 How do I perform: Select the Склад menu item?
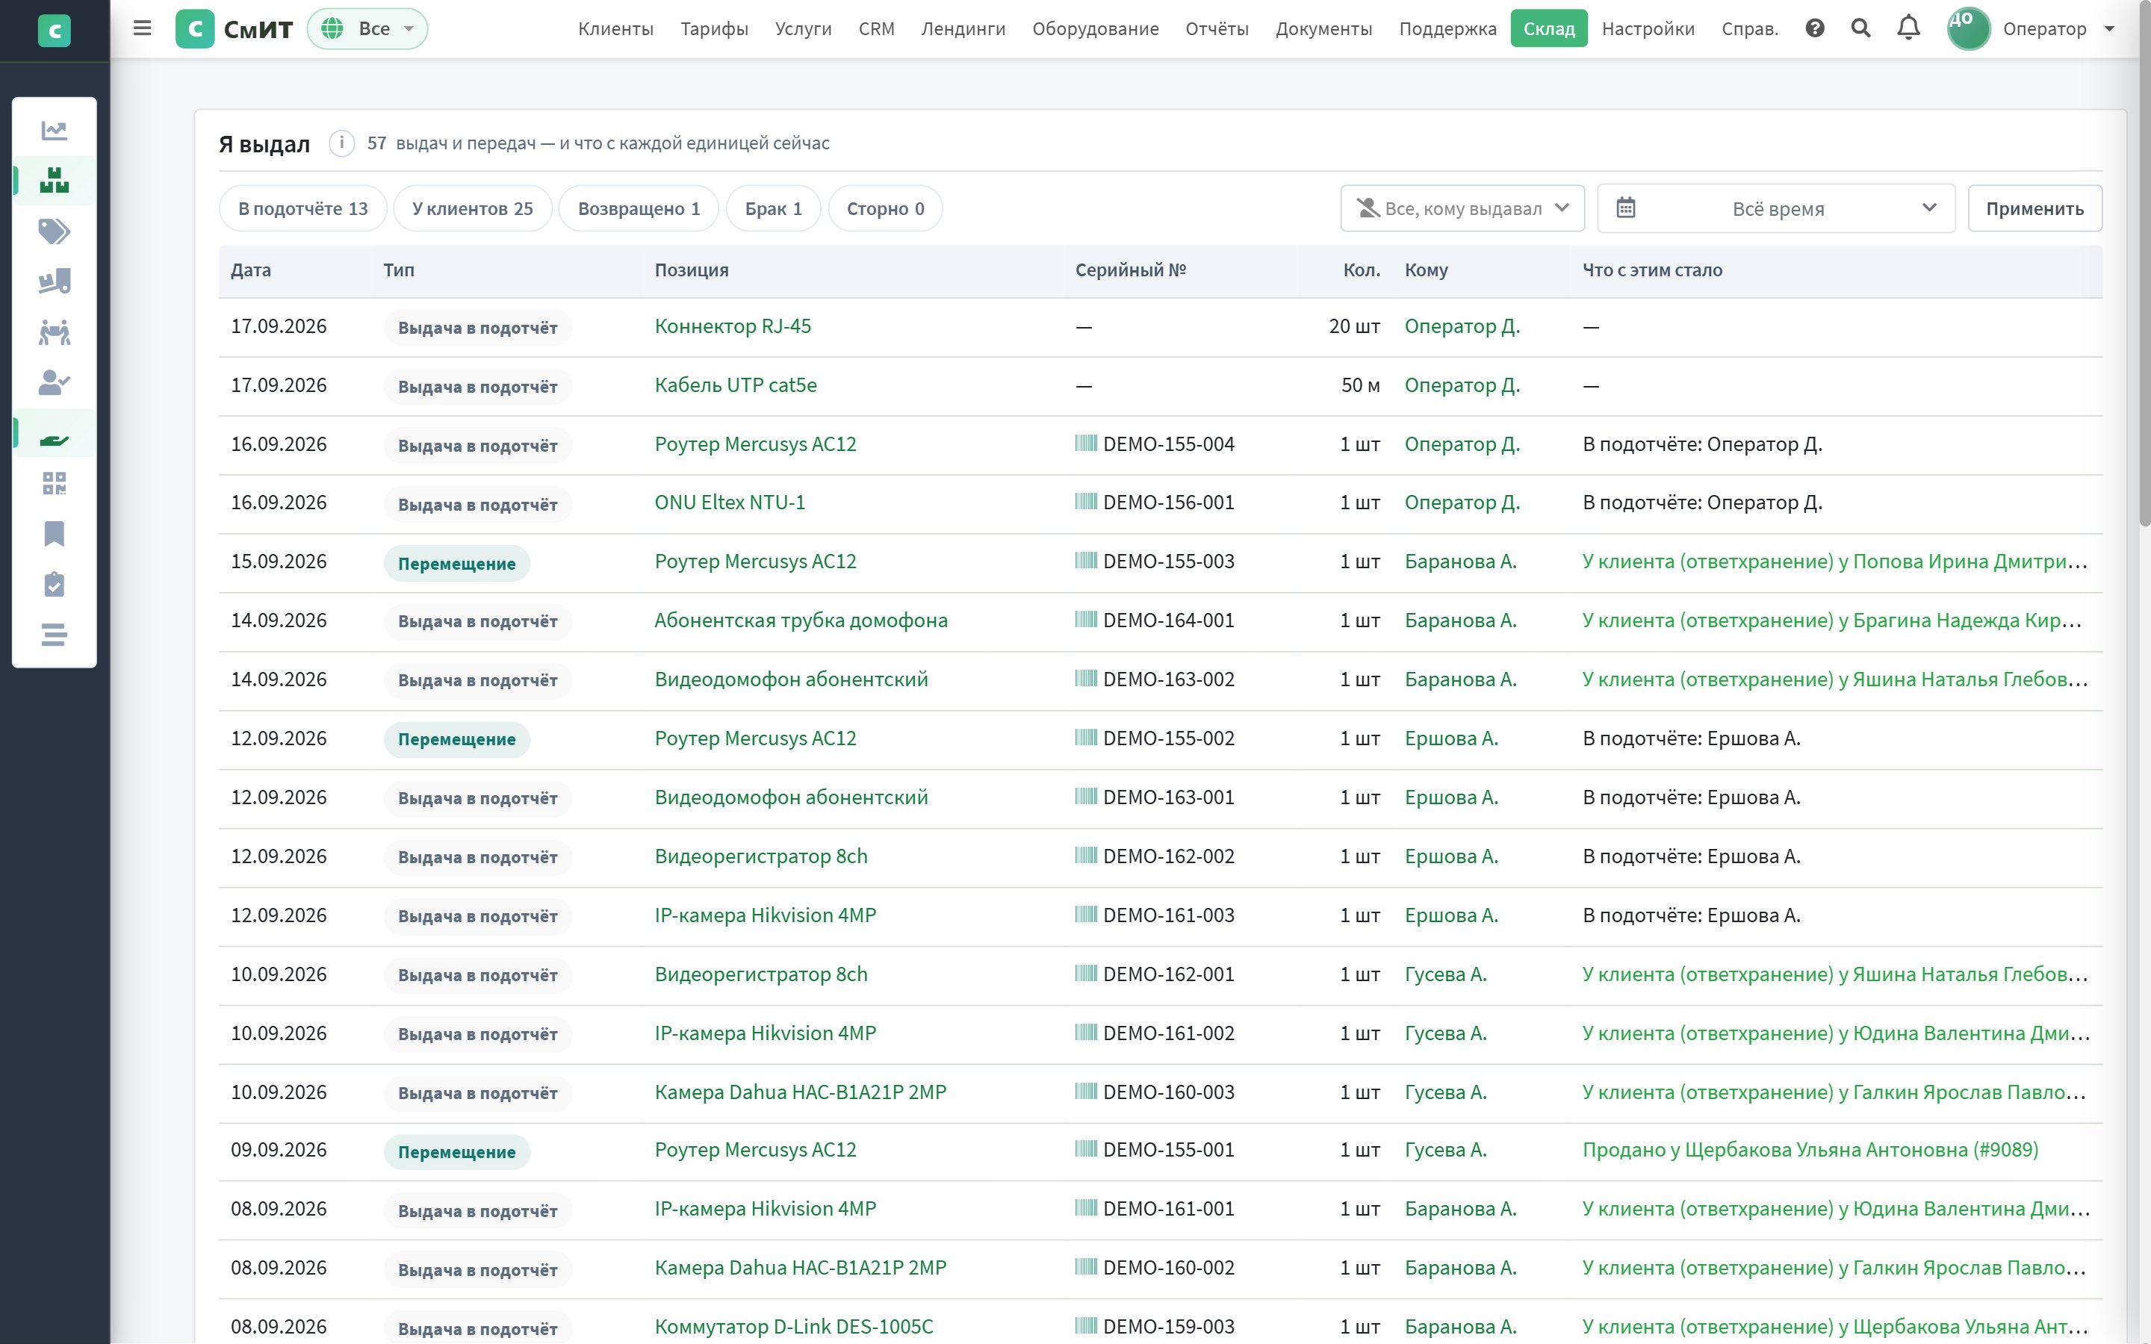pyautogui.click(x=1548, y=28)
